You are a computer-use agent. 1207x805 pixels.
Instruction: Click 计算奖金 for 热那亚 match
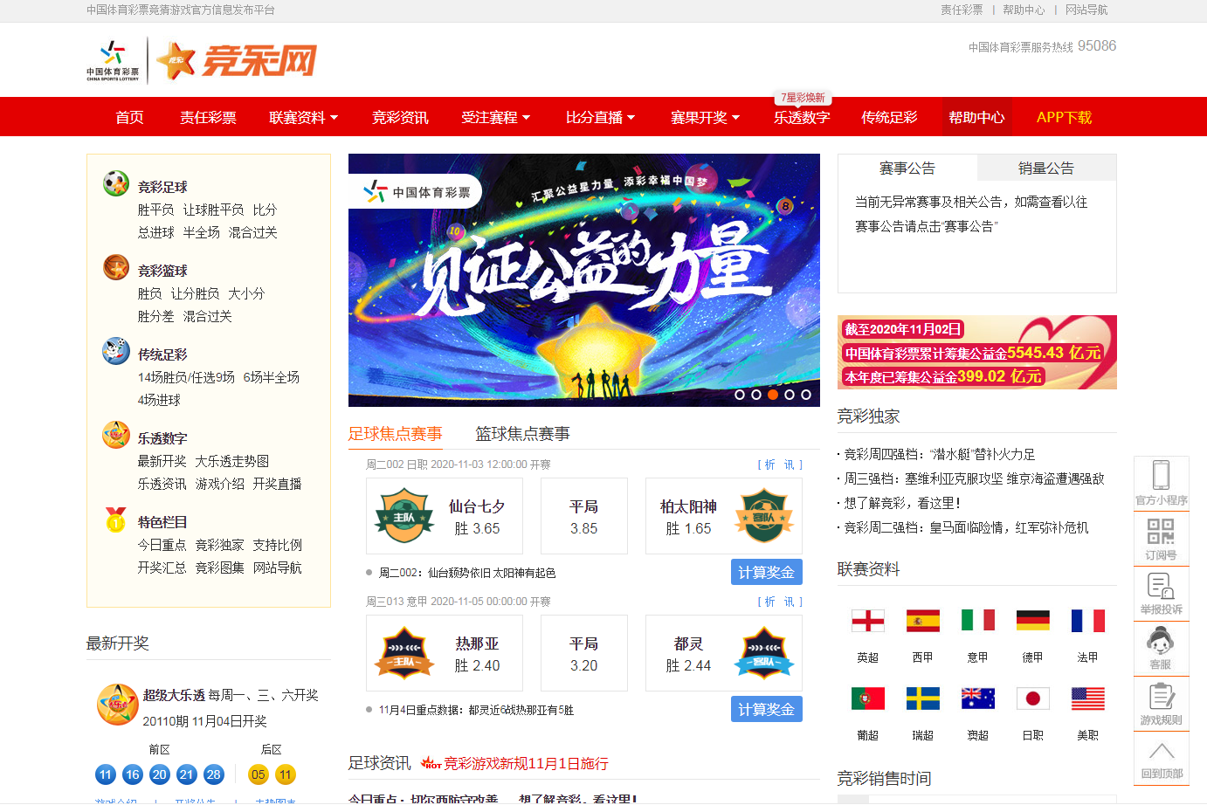[766, 709]
